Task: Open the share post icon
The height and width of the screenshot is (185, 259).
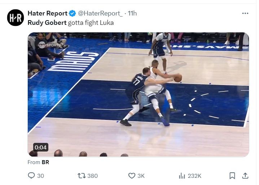Action: [245, 176]
